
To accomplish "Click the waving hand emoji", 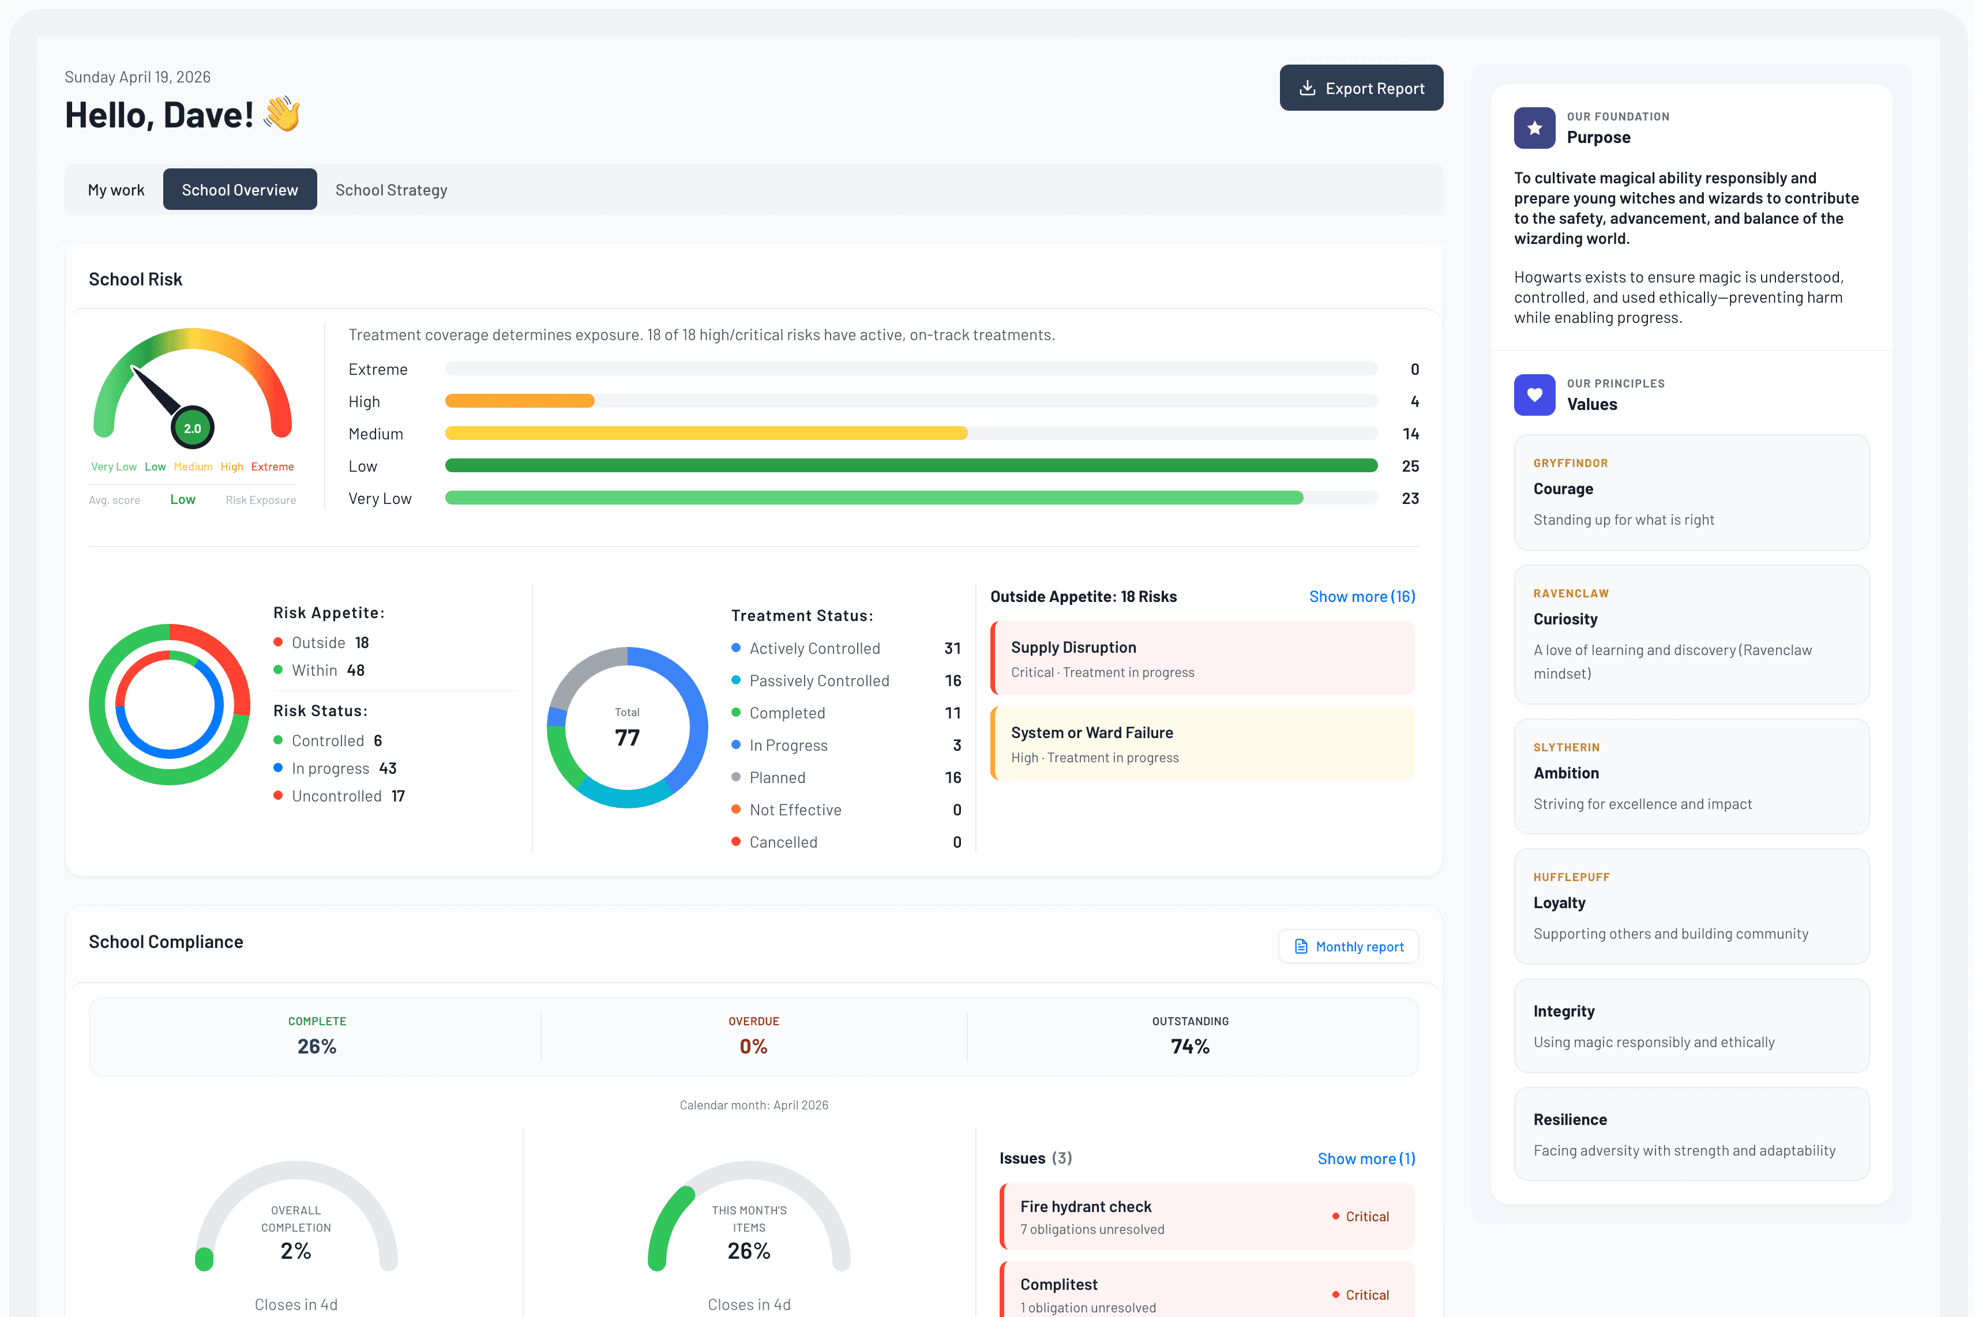I will tap(282, 114).
